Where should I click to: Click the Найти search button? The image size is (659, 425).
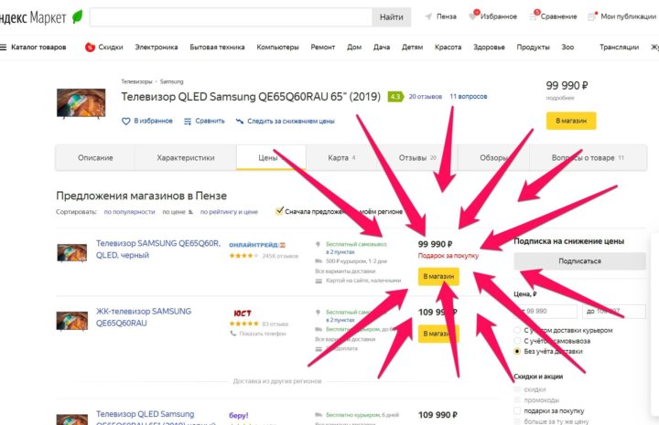click(x=392, y=17)
